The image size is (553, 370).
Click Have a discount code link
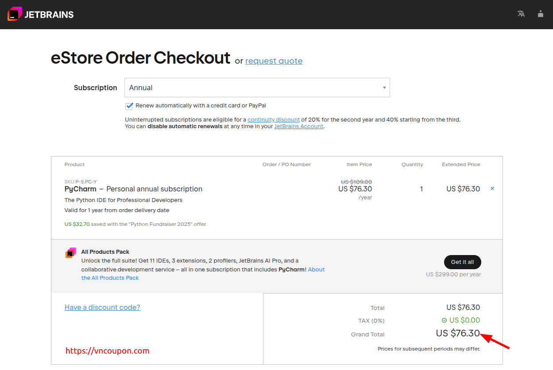coord(102,308)
